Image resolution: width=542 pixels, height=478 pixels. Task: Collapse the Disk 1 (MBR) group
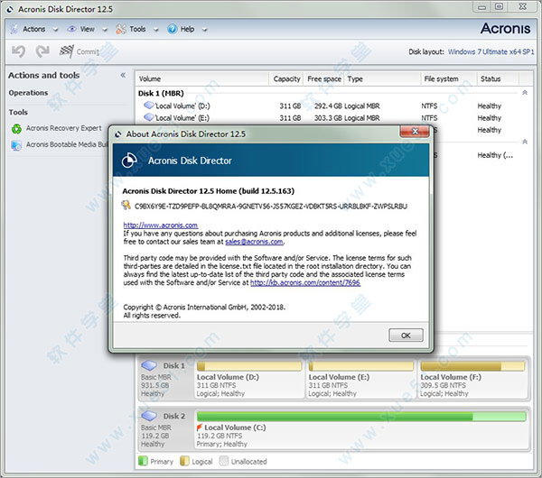coord(526,92)
